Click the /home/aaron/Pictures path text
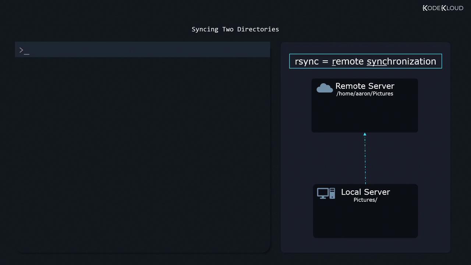Viewport: 471px width, 265px height. [x=365, y=94]
